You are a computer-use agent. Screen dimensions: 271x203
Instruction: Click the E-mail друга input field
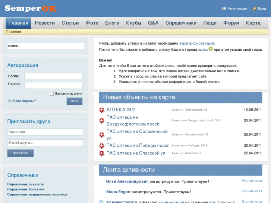(45, 143)
